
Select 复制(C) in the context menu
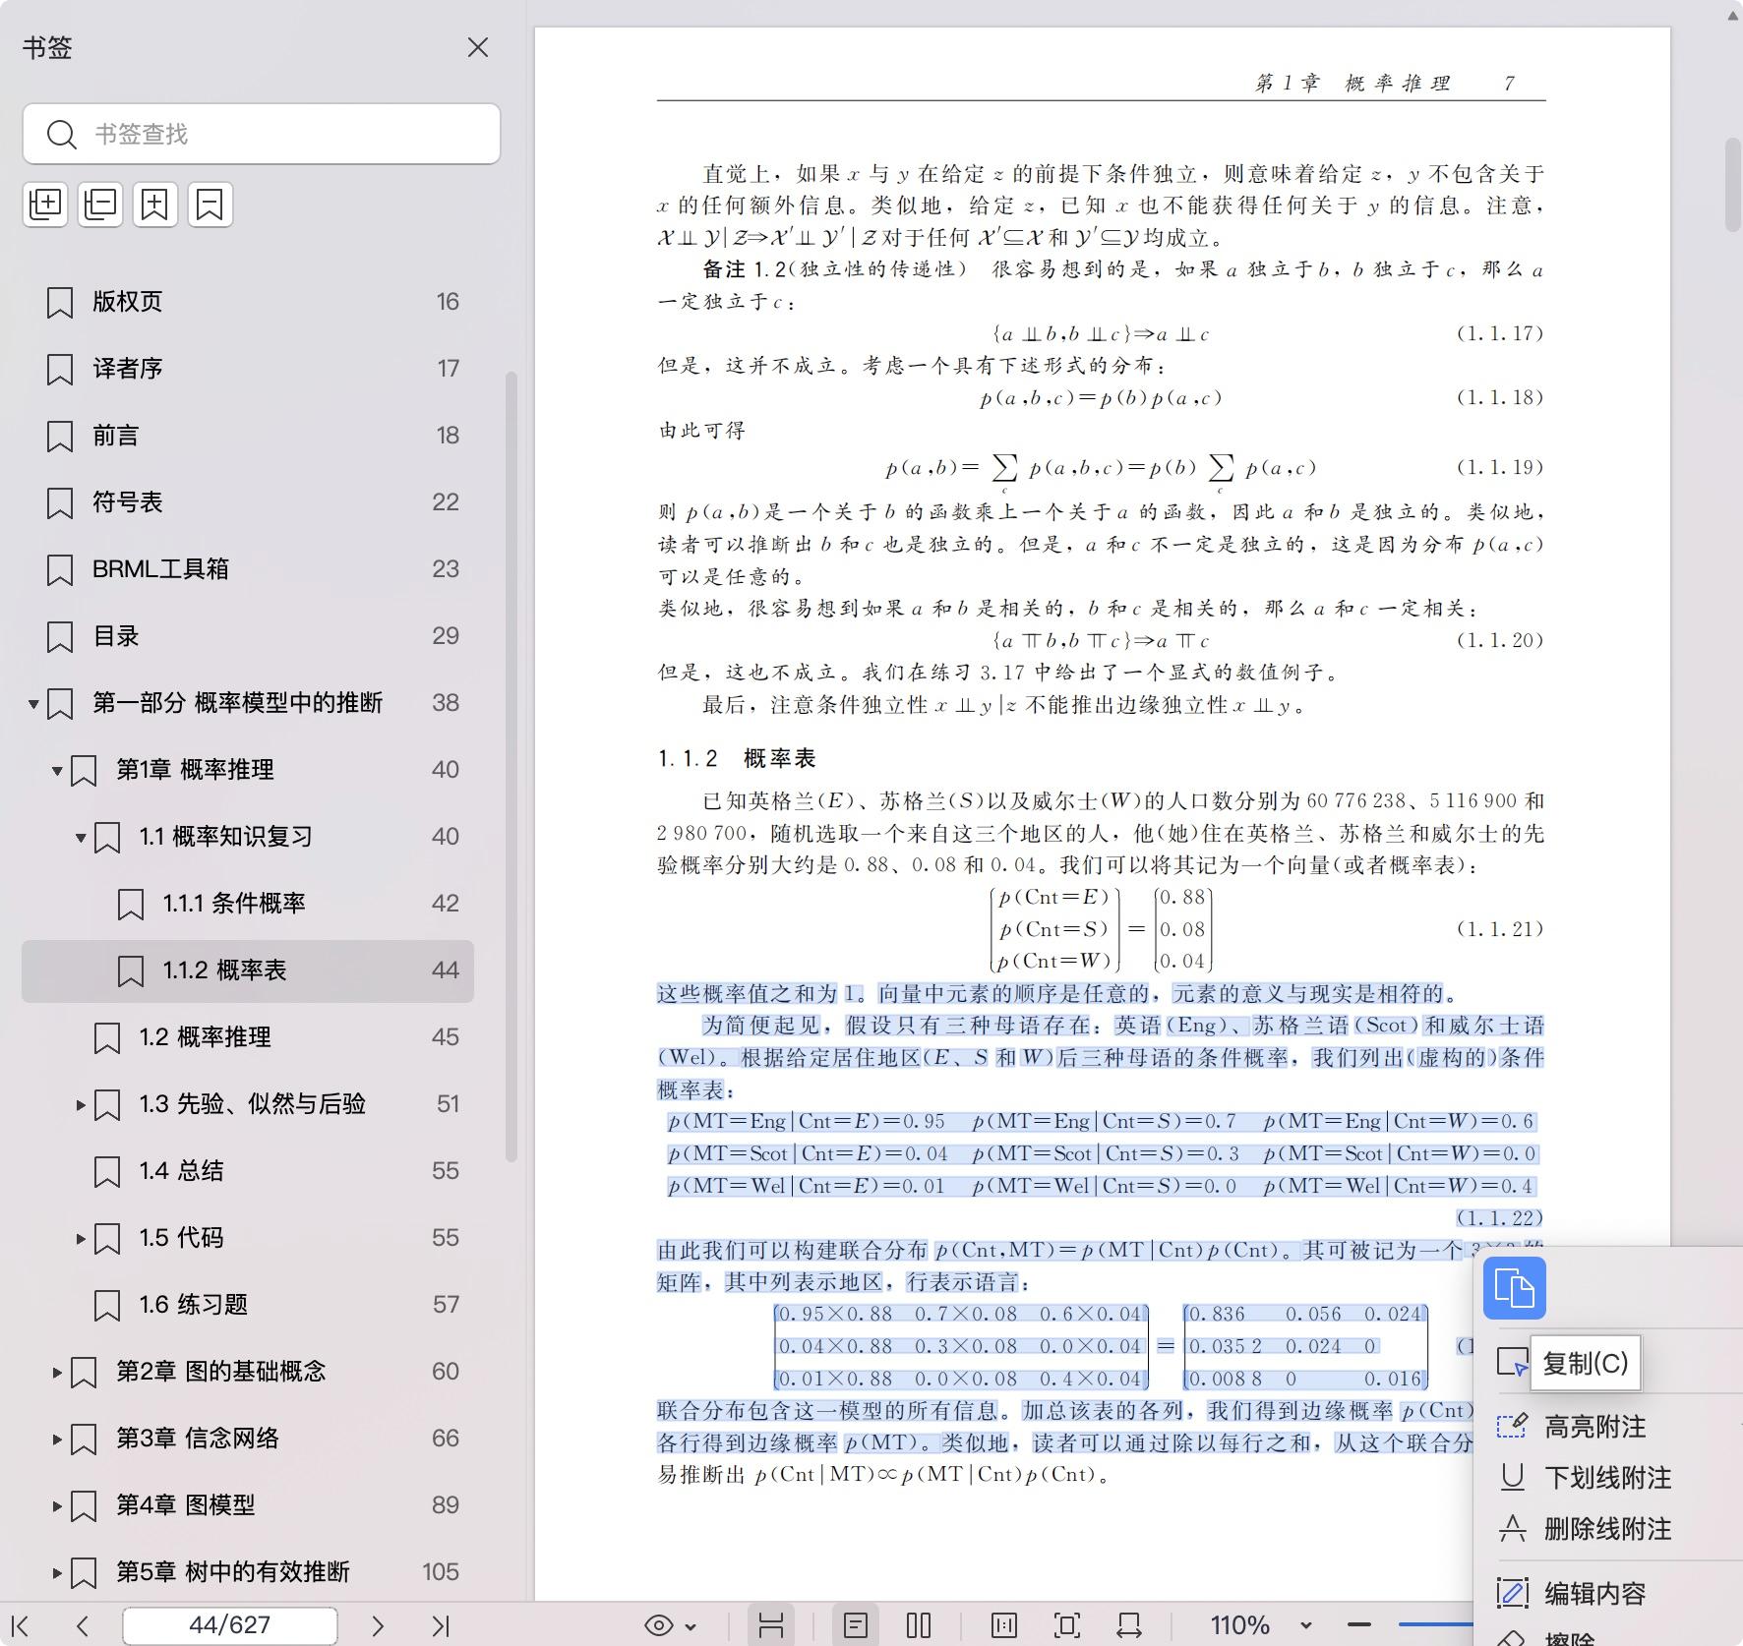[1585, 1364]
